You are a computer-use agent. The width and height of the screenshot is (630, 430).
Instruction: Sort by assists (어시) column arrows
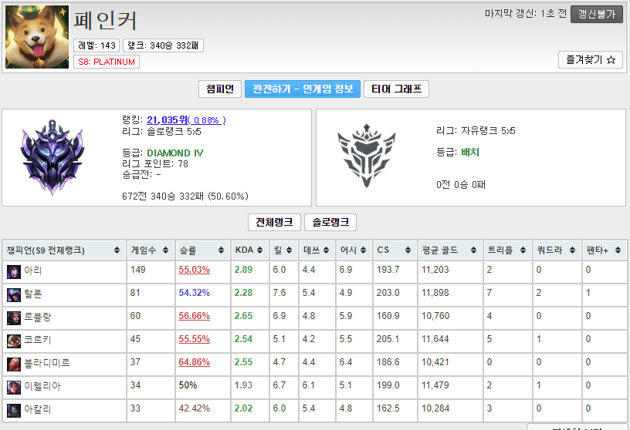[x=363, y=250]
